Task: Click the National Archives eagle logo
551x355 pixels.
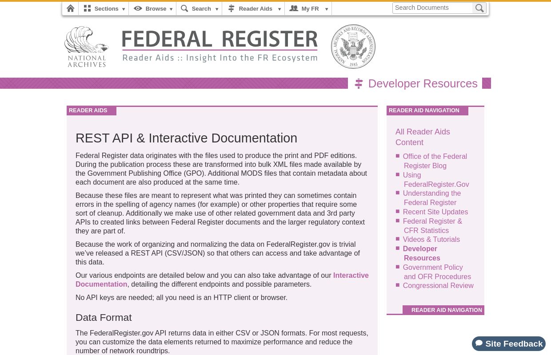Action: click(x=86, y=47)
